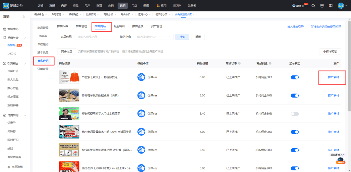Viewport: 351px width, 172px height.
Task: Open 交易 in the top navigation menu
Action: click(x=99, y=6)
